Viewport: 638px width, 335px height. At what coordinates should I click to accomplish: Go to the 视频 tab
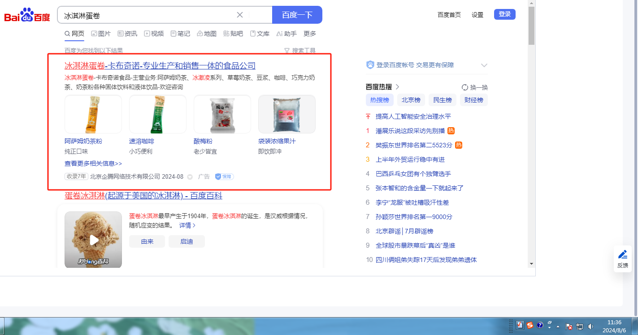point(154,34)
